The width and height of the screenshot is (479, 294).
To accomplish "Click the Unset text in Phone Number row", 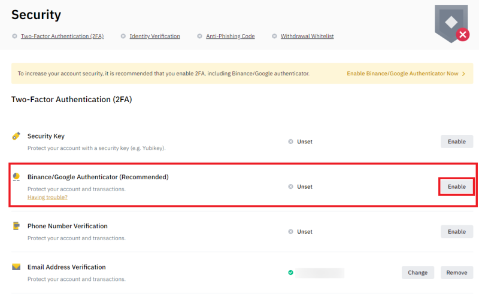I will coord(305,232).
